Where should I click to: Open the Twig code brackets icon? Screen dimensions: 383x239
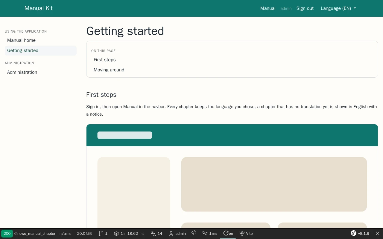(194, 233)
